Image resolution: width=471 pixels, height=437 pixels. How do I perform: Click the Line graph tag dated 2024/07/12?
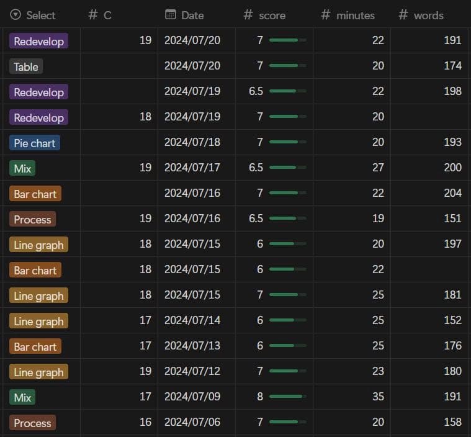[38, 372]
